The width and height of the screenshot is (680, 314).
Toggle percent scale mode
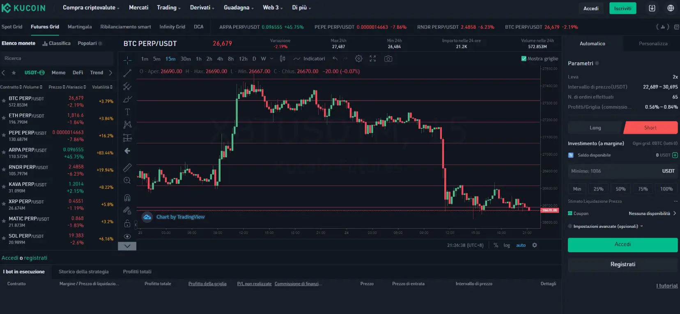pos(496,245)
